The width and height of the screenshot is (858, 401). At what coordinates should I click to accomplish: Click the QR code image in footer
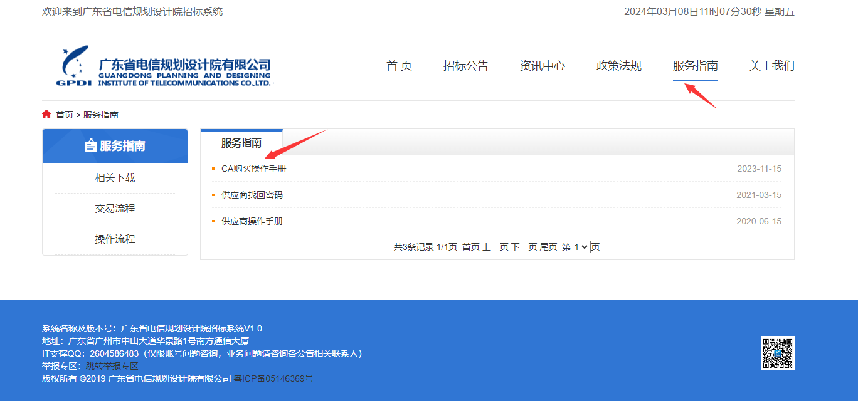pyautogui.click(x=777, y=353)
